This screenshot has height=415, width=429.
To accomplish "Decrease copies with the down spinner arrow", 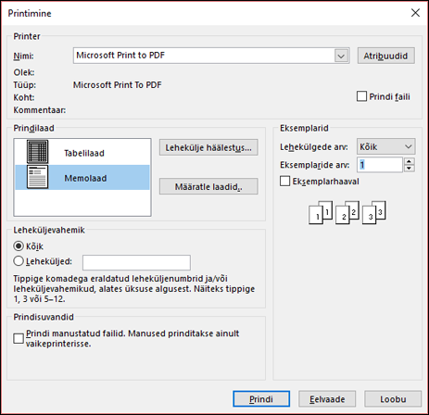I will click(409, 169).
